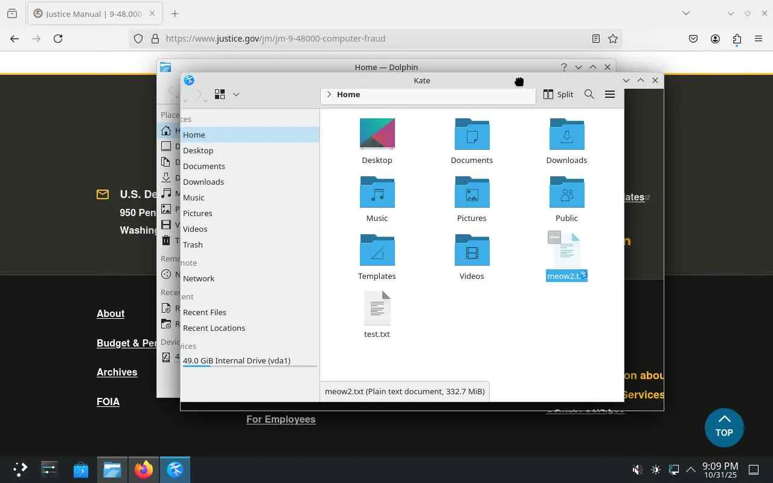
Task: Open the Pictures folder icon in file view
Action: pos(472,191)
